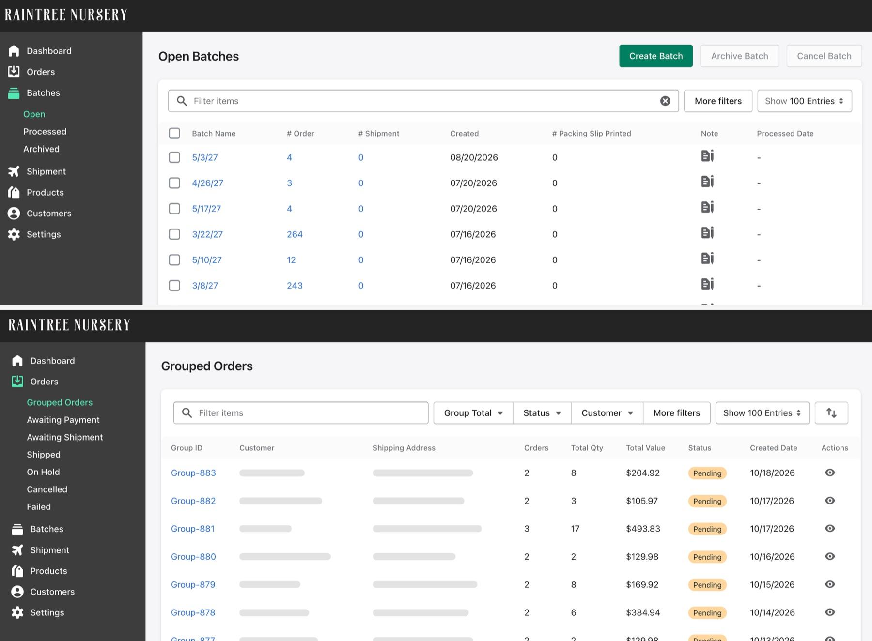Click the search magnifier in Grouped Orders filter
872x641 pixels.
click(187, 413)
